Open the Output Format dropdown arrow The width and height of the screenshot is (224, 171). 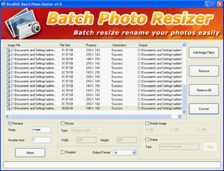(x=134, y=153)
